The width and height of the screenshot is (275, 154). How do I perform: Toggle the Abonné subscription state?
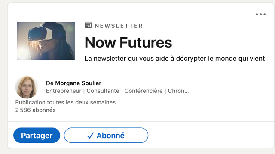point(106,135)
